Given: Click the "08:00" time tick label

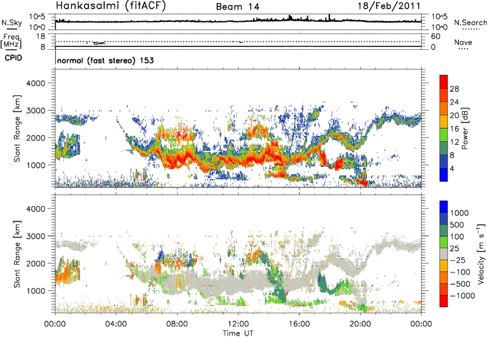Looking at the screenshot, I should [x=177, y=324].
